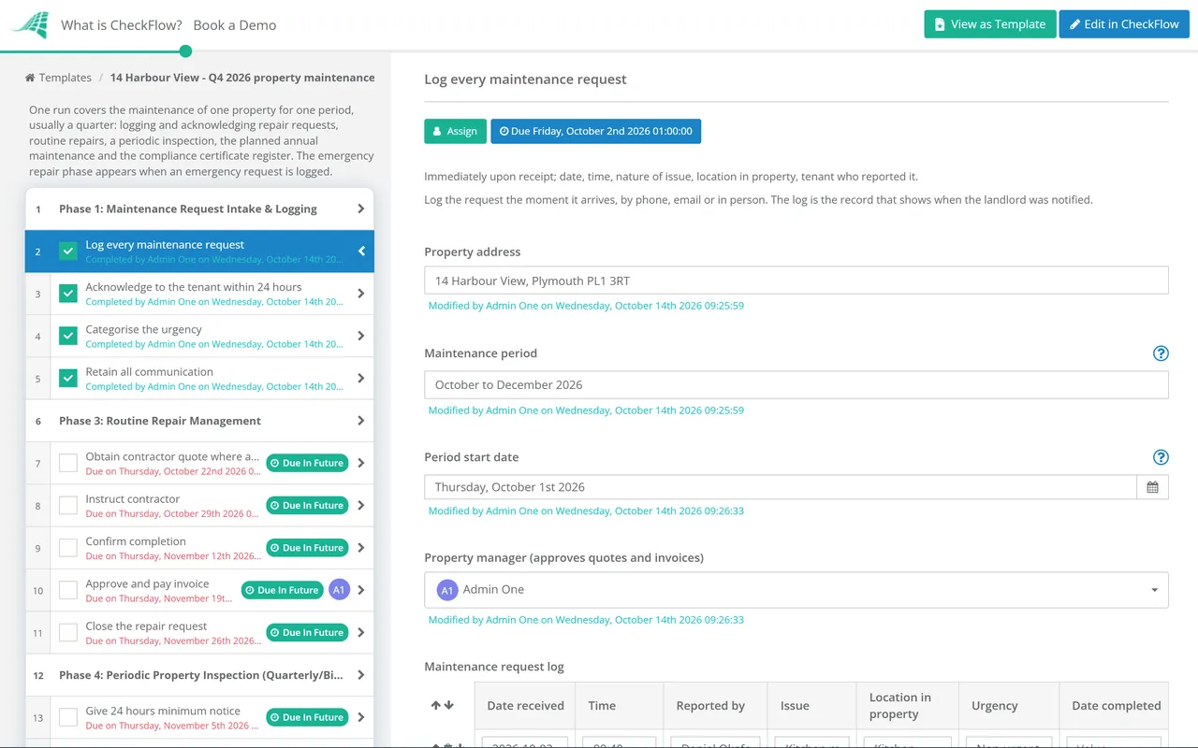
Task: Open the Property manager Admin One dropdown
Action: [796, 590]
